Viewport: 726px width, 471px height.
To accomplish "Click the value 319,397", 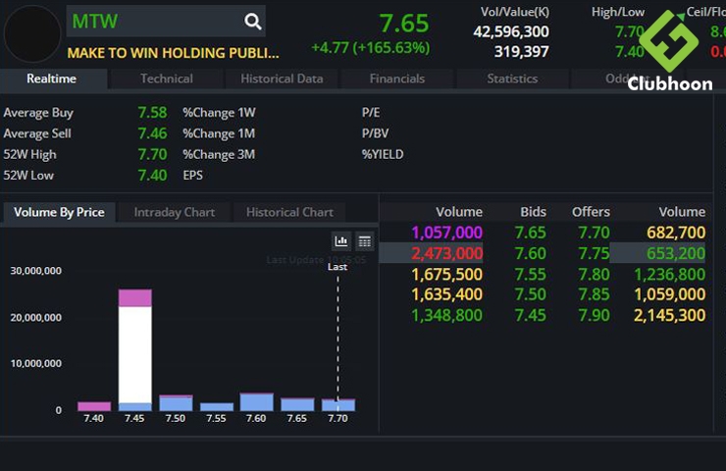I will point(521,52).
